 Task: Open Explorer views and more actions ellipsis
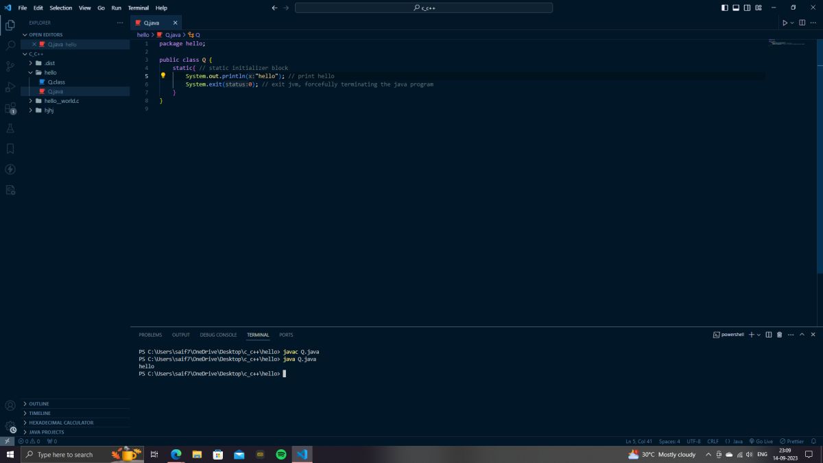coord(120,23)
